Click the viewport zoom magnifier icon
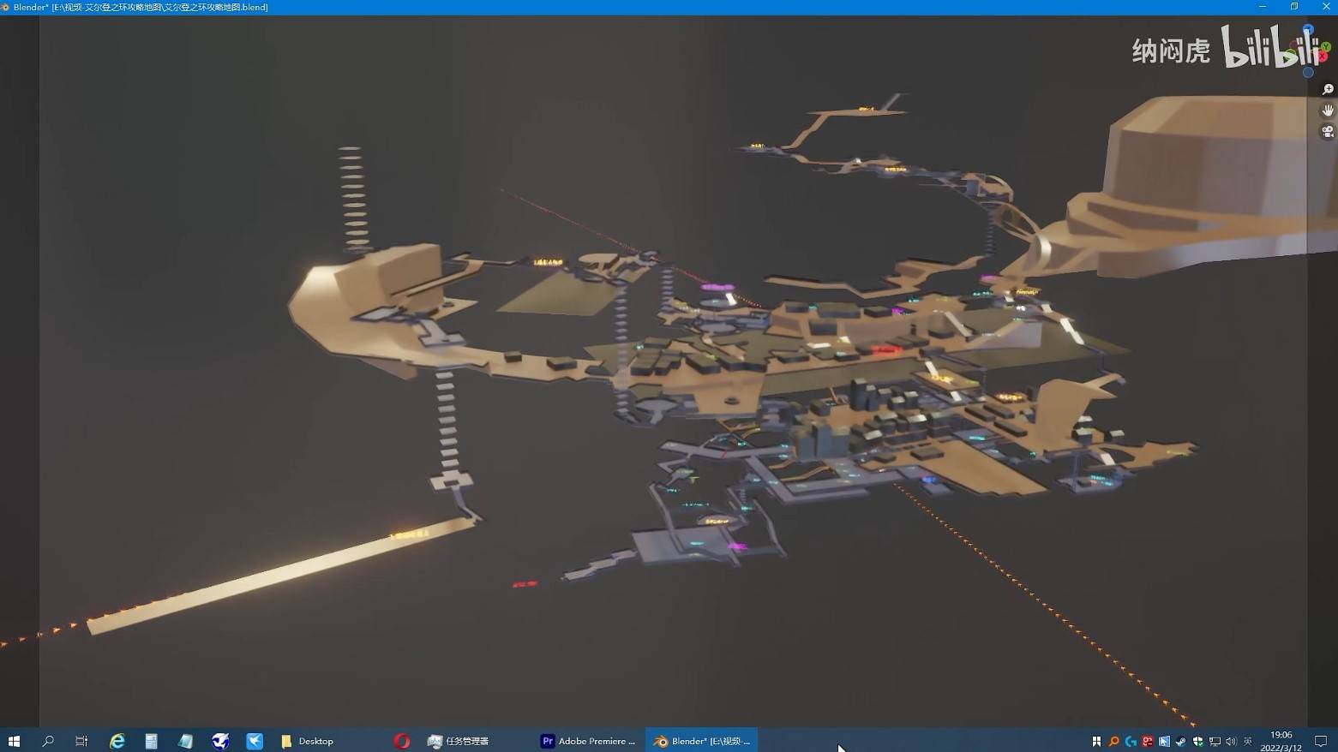This screenshot has width=1338, height=752. point(1328,89)
